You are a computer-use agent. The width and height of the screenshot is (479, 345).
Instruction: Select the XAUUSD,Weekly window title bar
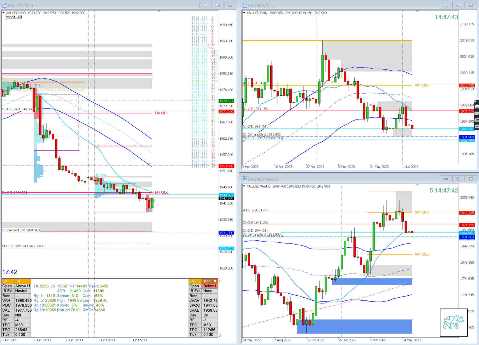pos(336,179)
